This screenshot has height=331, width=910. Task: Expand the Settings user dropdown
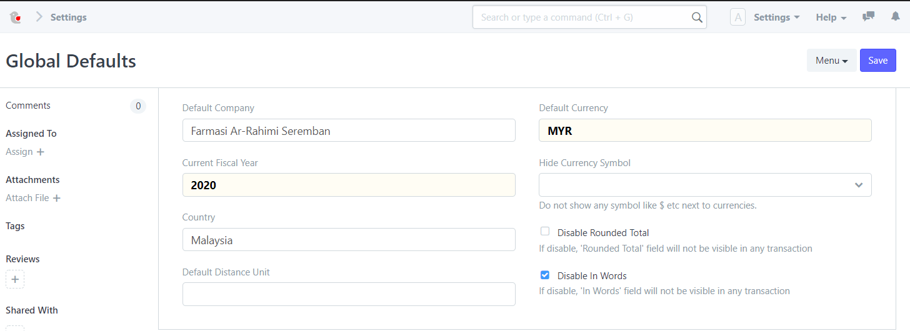click(x=776, y=17)
